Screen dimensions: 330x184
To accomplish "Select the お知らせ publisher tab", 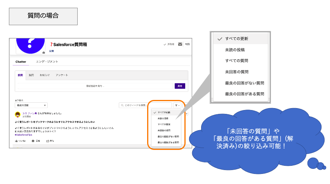I will 45,75.
